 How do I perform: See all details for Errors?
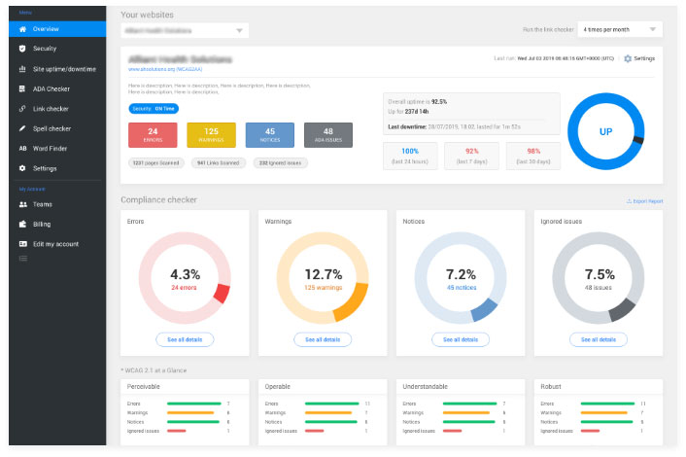(185, 339)
